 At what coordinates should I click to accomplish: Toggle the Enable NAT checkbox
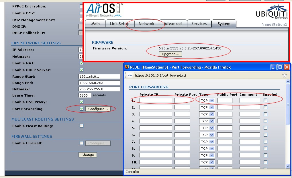click(x=81, y=63)
